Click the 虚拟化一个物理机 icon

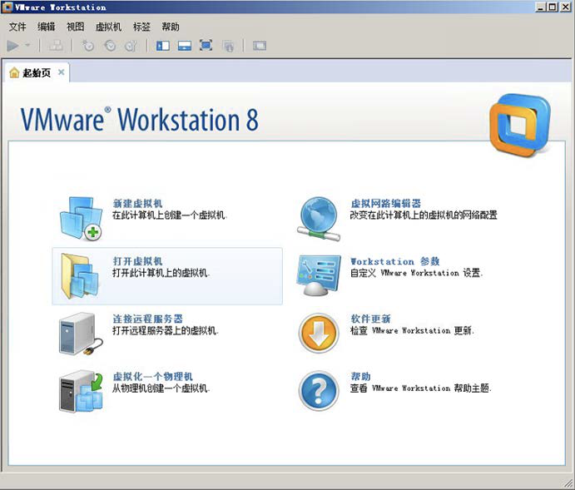click(81, 391)
